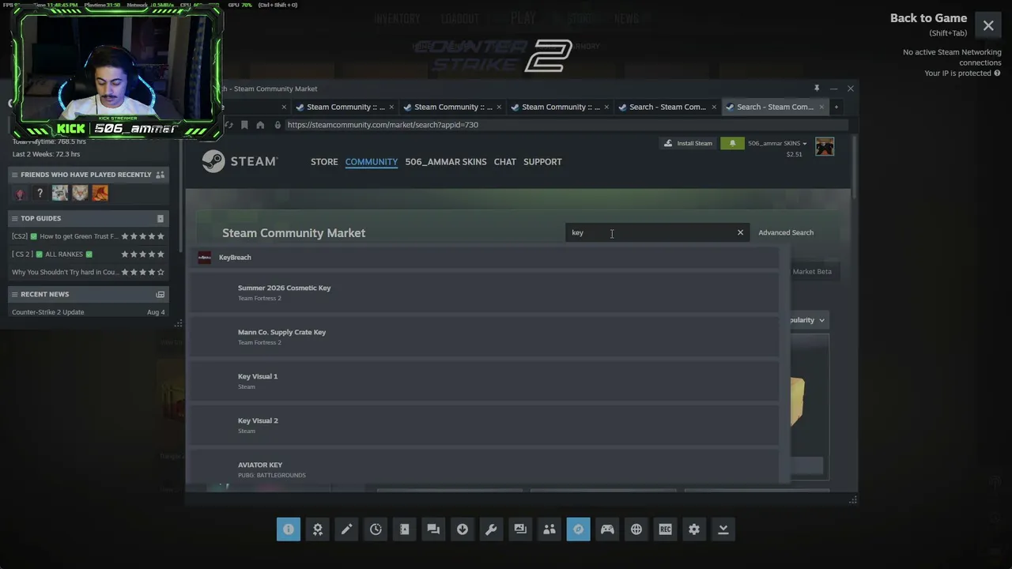Open a new browser tab with the plus button

(x=836, y=107)
